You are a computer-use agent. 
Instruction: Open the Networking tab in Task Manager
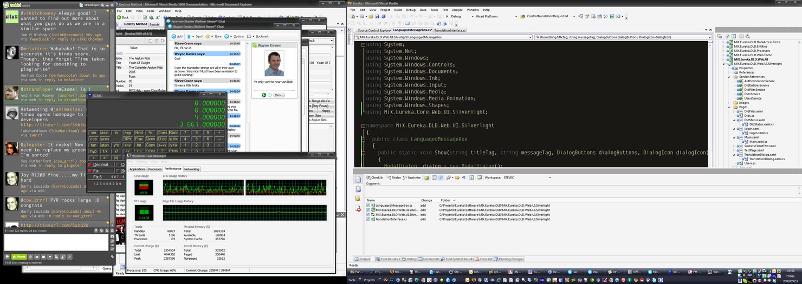pyautogui.click(x=192, y=169)
